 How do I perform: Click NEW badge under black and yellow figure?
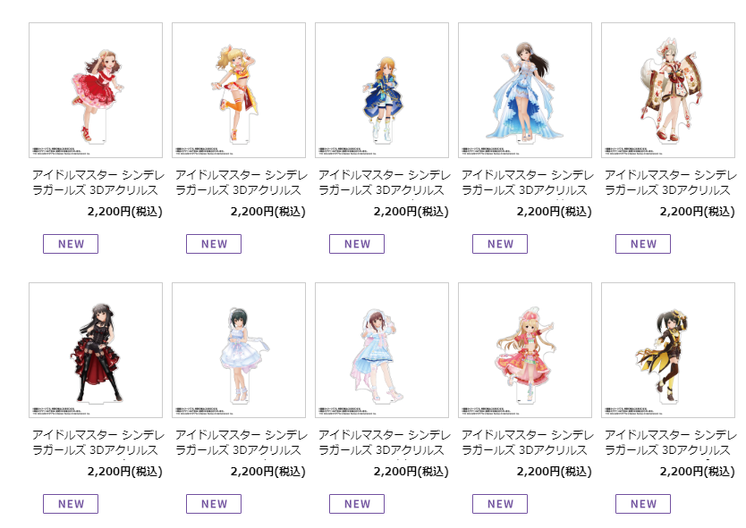[643, 504]
